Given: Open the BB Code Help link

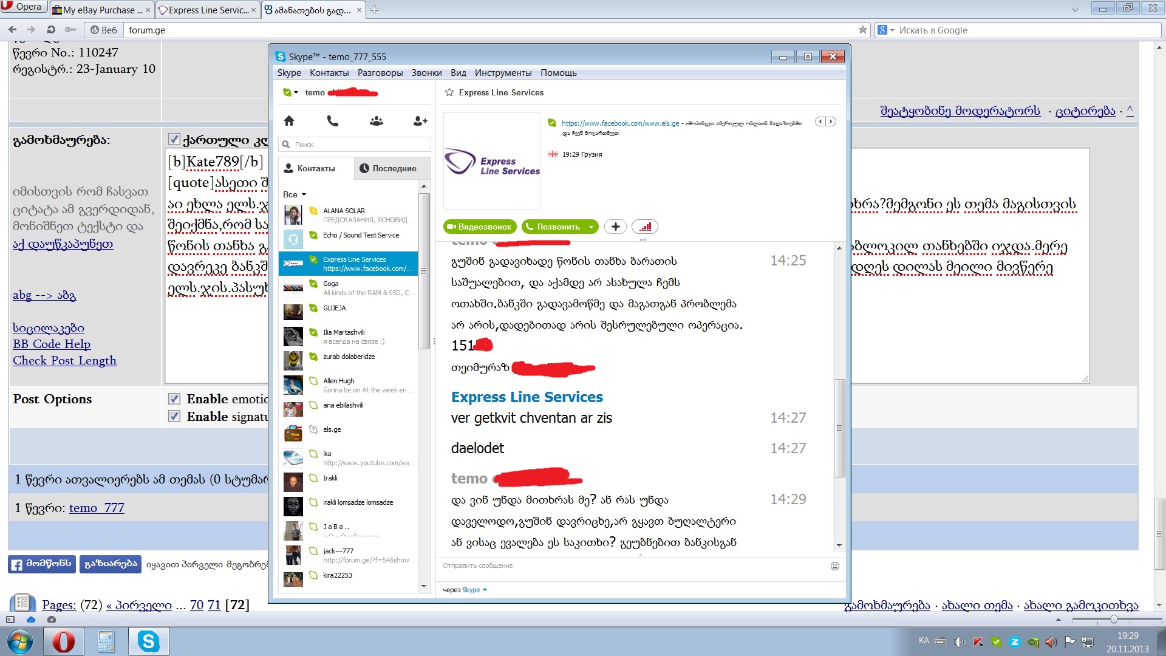Looking at the screenshot, I should pos(52,344).
